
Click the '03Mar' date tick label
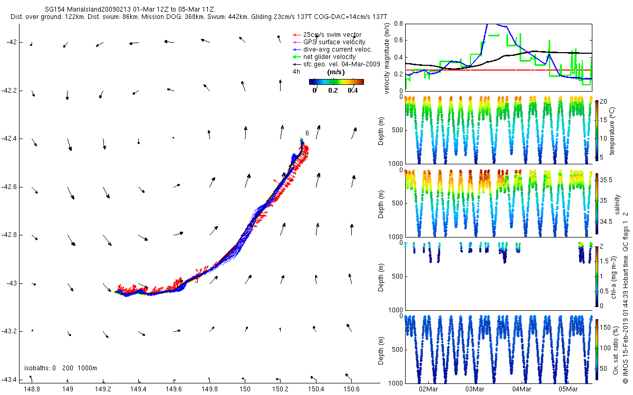[x=475, y=389]
